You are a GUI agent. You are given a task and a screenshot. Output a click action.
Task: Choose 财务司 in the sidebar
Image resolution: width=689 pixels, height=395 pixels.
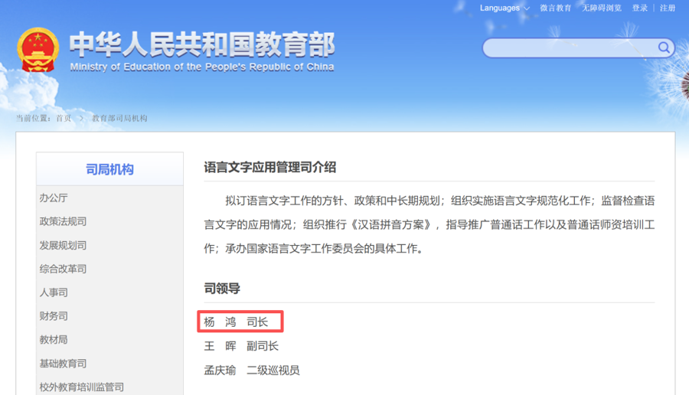tap(54, 316)
